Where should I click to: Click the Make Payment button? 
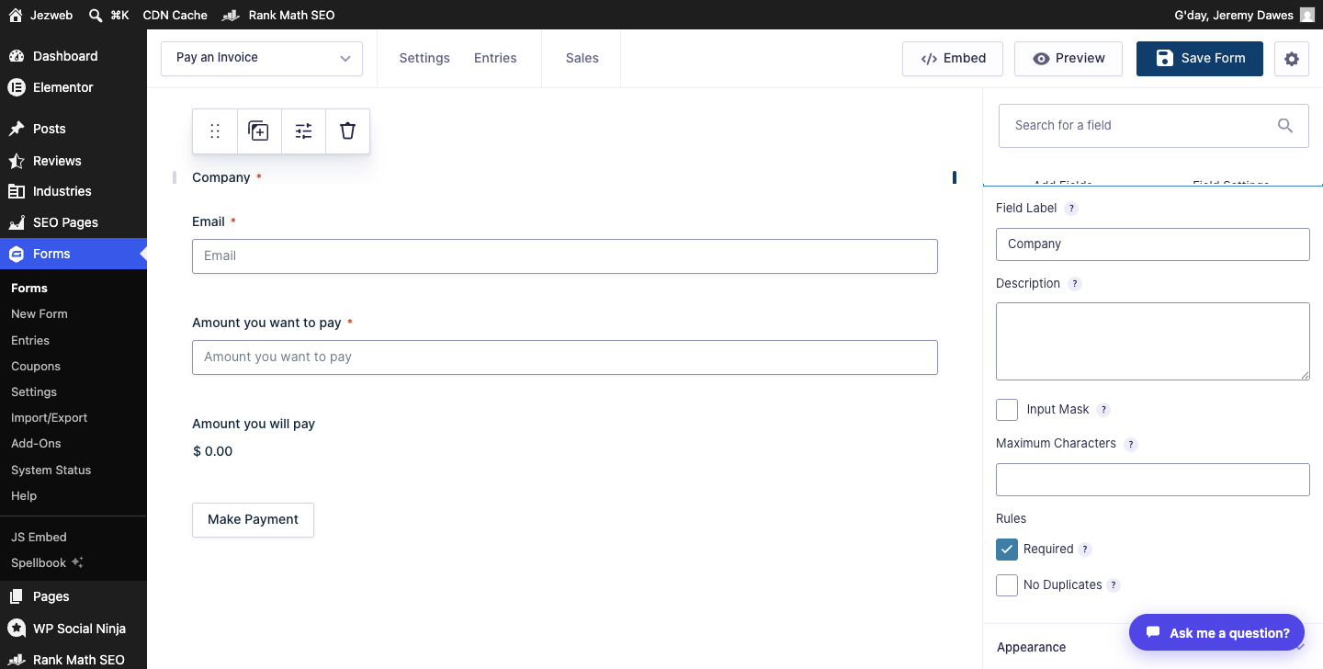click(253, 519)
